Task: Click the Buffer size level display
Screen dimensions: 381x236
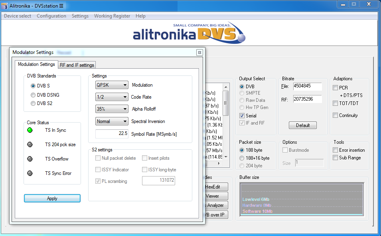Action: (302, 199)
